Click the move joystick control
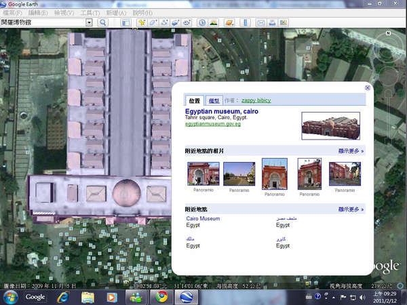The width and height of the screenshot is (407, 305). [x=388, y=76]
